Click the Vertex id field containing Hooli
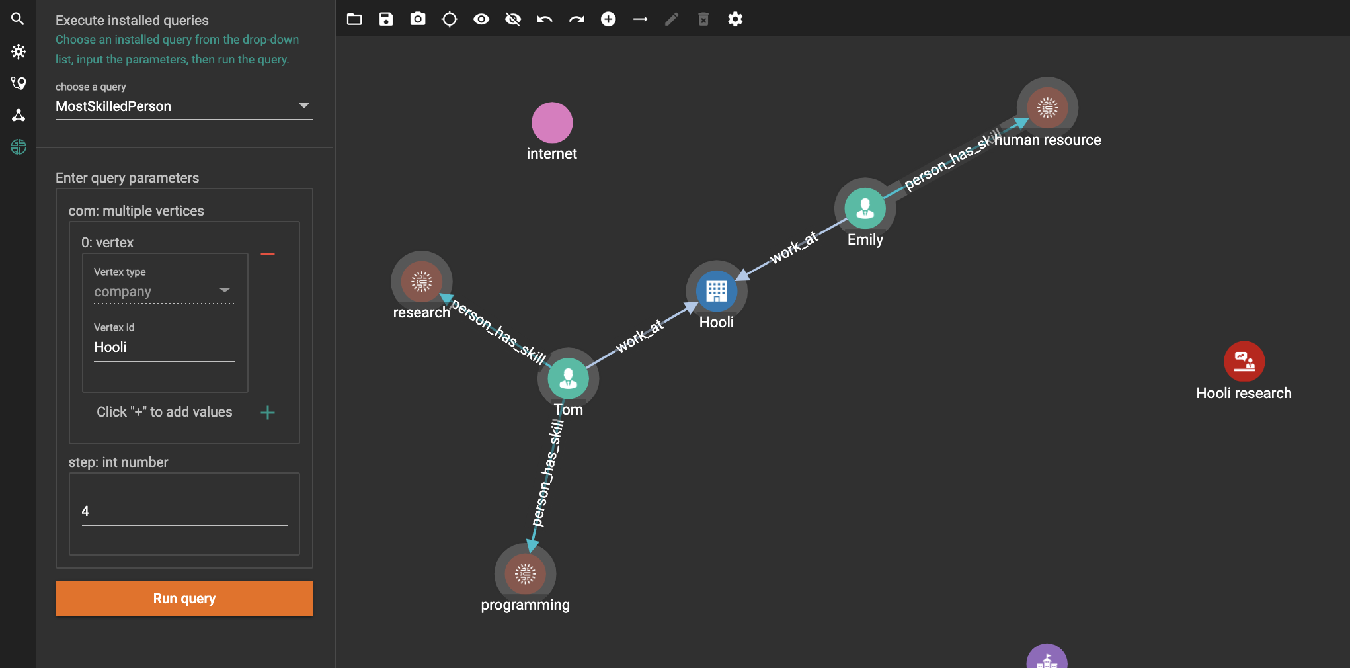This screenshot has height=668, width=1350. pyautogui.click(x=164, y=348)
